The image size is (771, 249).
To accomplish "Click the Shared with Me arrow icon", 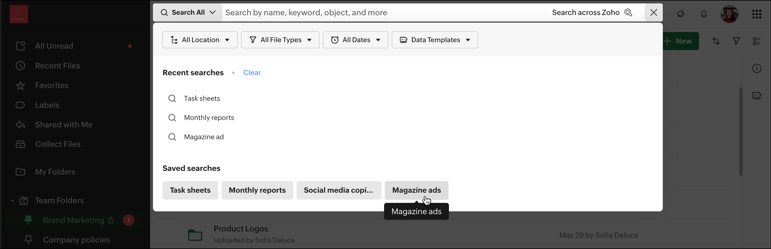I will click(20, 125).
